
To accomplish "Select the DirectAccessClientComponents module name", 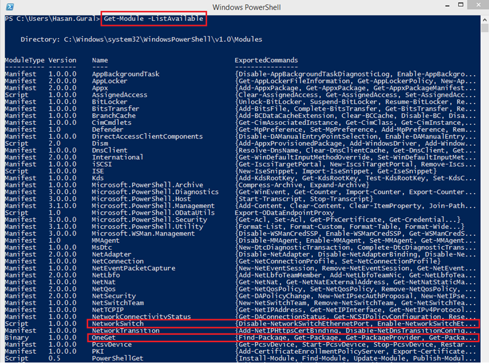I will click(x=147, y=137).
